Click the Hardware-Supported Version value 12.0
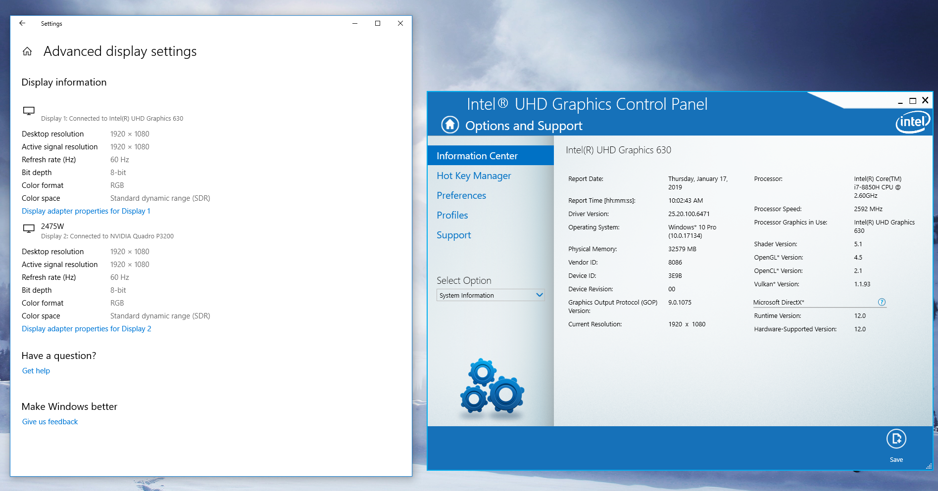 pyautogui.click(x=860, y=329)
